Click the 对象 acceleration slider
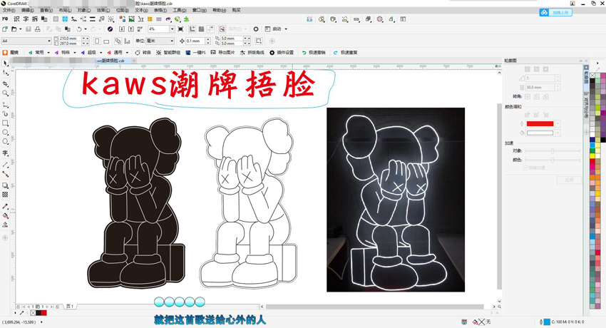Viewport: 606px width, 328px height. tap(553, 150)
